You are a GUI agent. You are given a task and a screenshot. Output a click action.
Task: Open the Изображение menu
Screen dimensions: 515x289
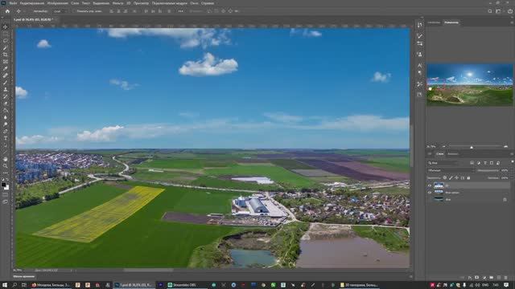point(57,3)
